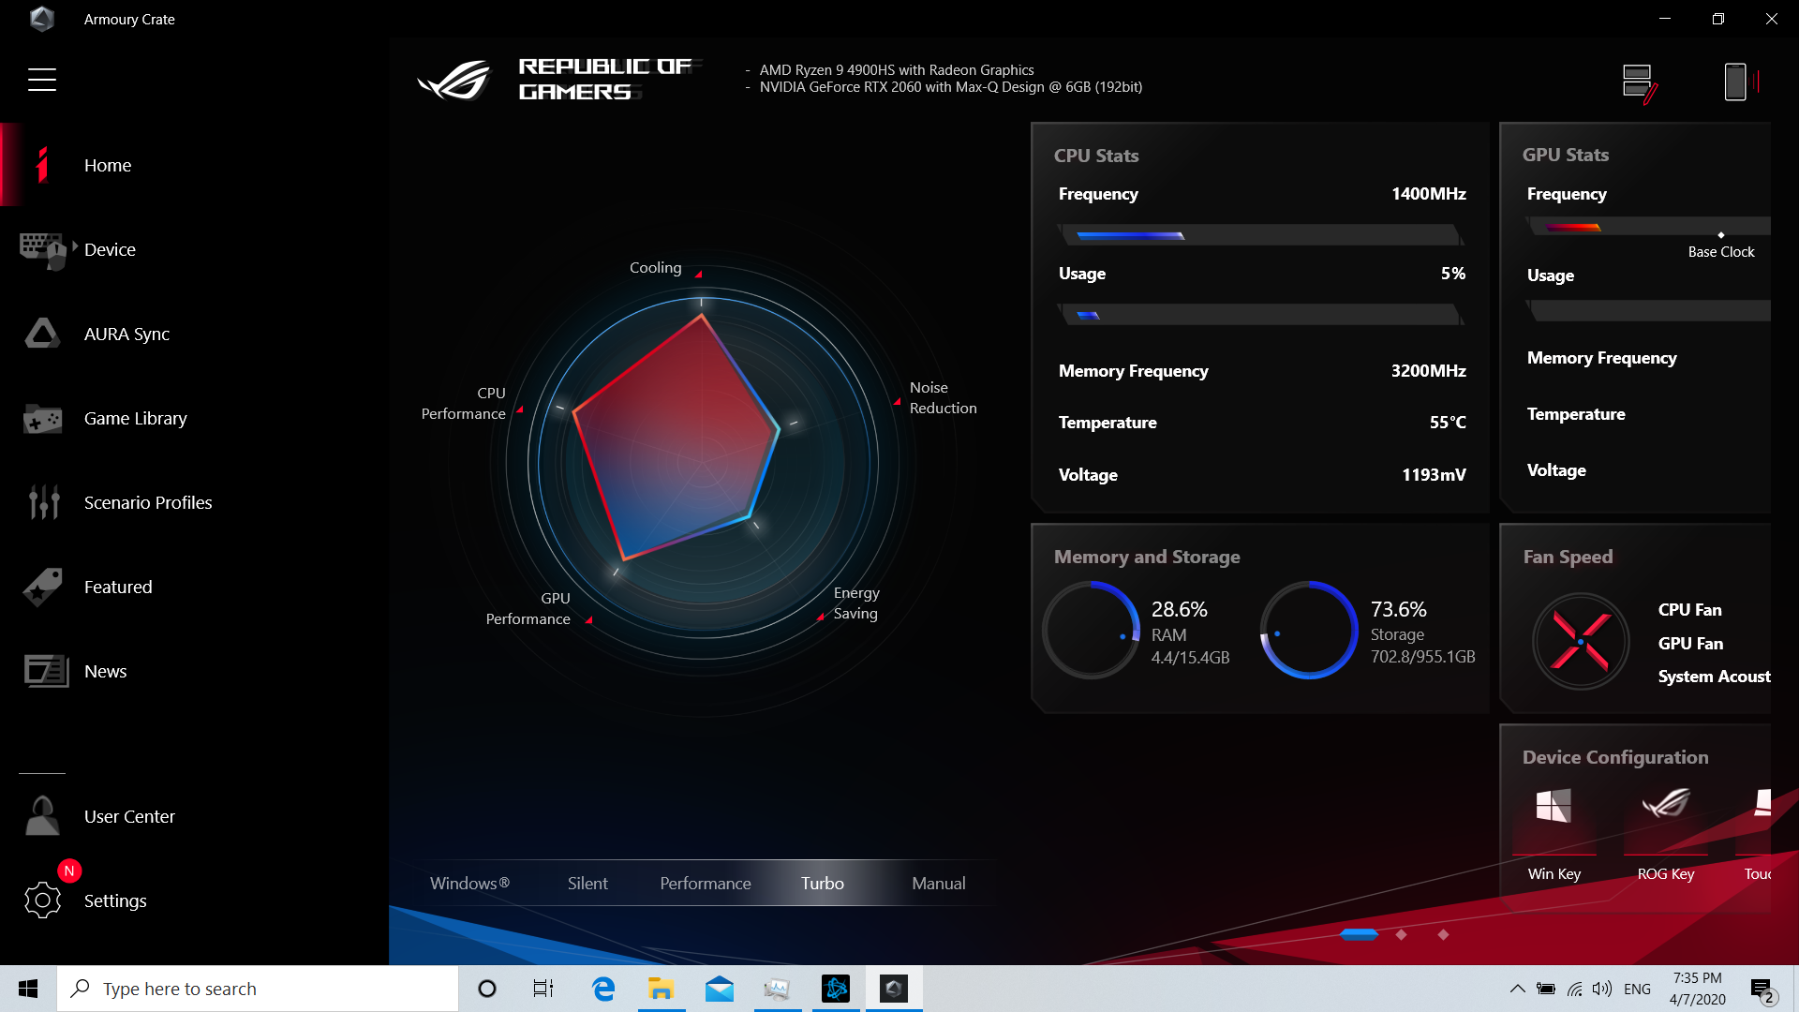Click the Cooling radar label
Image resolution: width=1799 pixels, height=1012 pixels.
point(655,268)
